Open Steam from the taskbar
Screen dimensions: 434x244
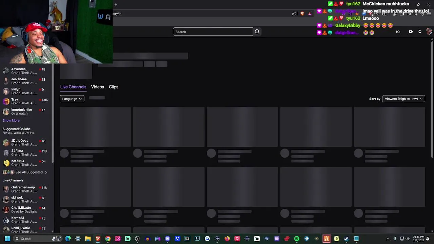[x=346, y=239]
